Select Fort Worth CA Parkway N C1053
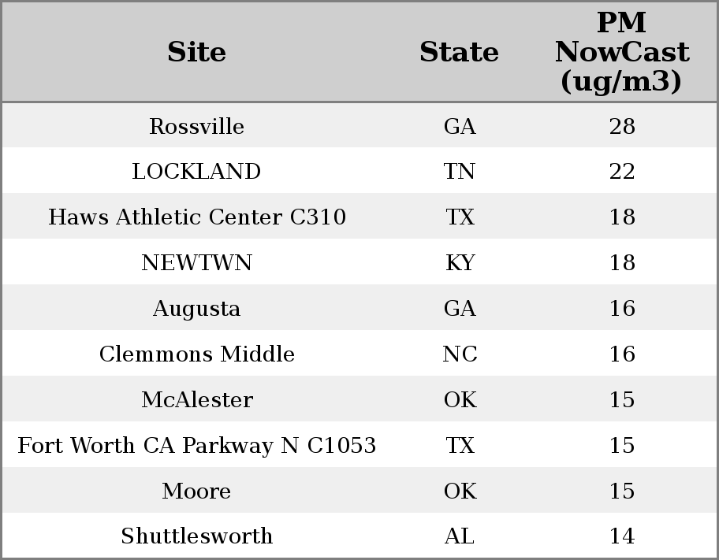719x560 pixels. click(197, 445)
